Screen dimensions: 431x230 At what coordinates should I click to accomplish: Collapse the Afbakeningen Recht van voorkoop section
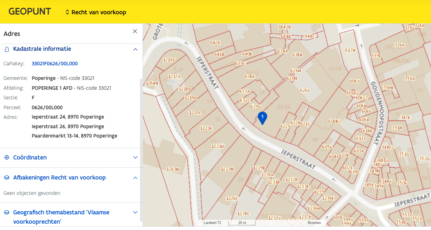pos(135,178)
